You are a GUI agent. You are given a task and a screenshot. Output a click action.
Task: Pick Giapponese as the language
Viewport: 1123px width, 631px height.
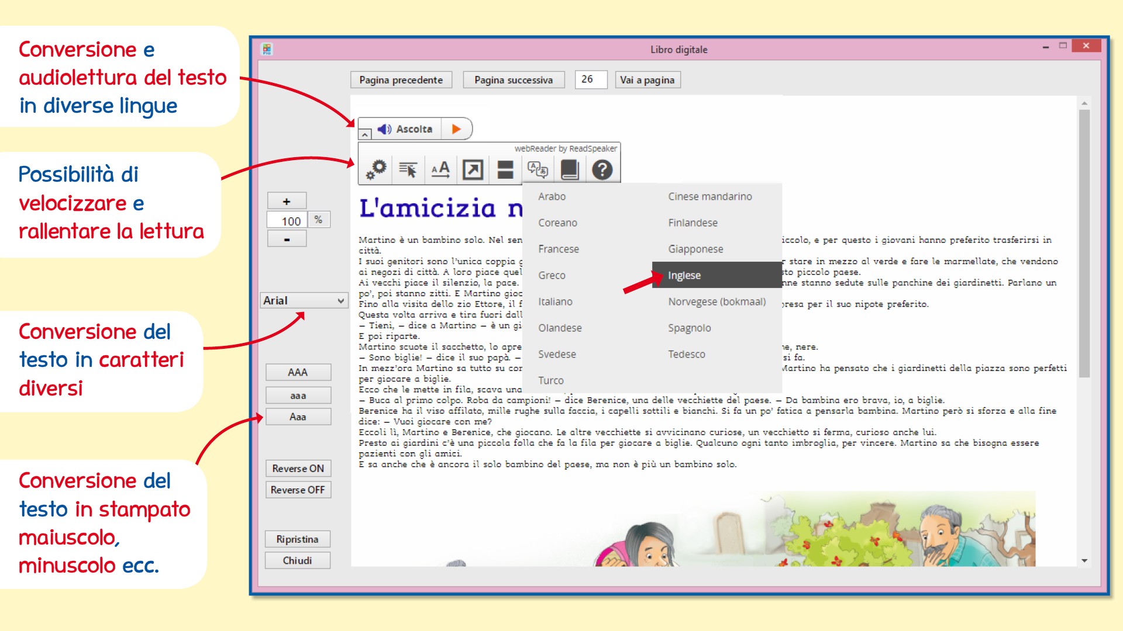click(695, 249)
